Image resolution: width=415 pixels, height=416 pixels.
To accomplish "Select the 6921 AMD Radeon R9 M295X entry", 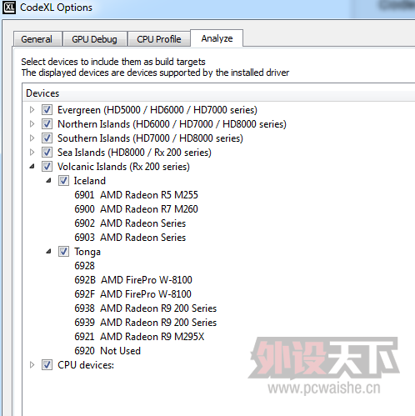I will tap(139, 337).
